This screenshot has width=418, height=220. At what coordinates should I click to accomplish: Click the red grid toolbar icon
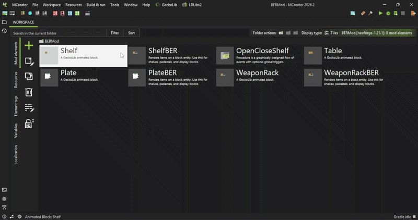point(55,14)
